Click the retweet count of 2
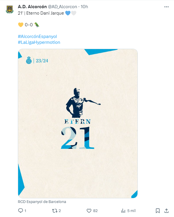Screen dimensions: 174x217 (x=60, y=211)
